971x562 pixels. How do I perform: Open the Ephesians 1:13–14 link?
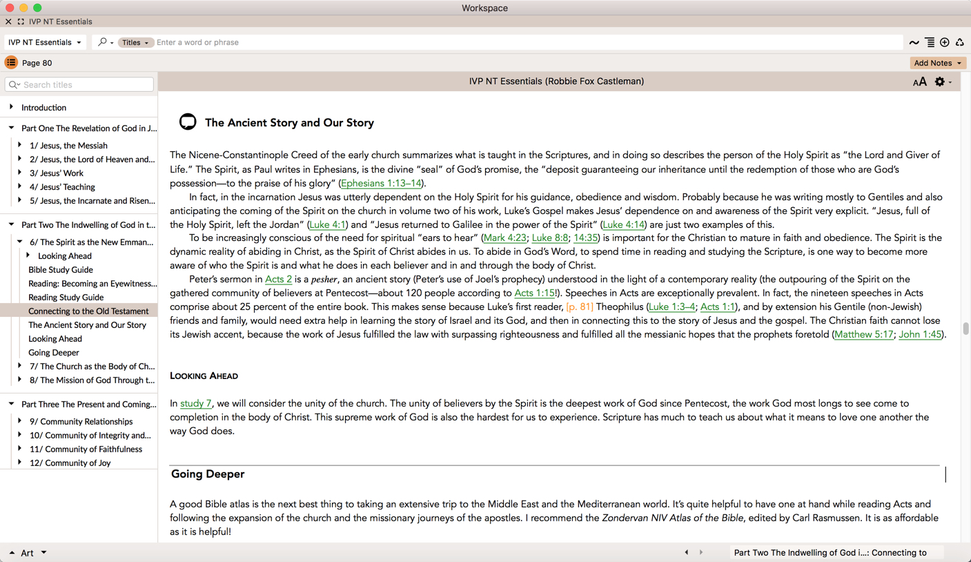click(x=381, y=183)
